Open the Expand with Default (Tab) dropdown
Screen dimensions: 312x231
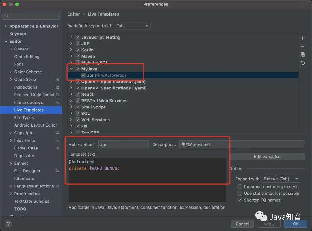pos(281,179)
